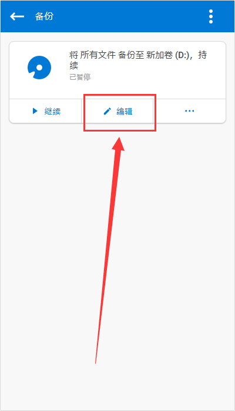The width and height of the screenshot is (235, 411).
Task: Click the blue disc backup icon
Action: click(39, 68)
